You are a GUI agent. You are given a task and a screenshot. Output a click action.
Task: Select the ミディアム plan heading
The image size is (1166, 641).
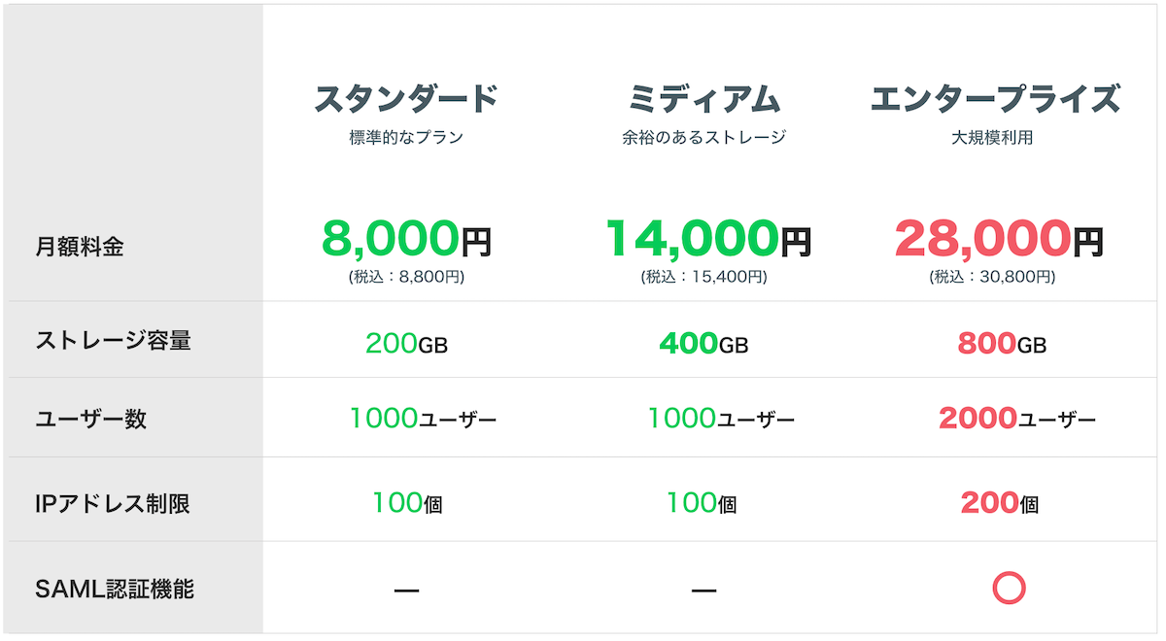click(703, 99)
